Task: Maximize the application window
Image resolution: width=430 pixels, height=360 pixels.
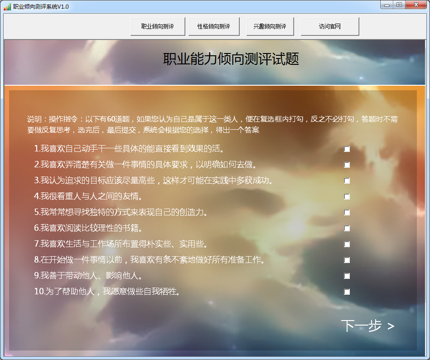Action: coord(399,5)
